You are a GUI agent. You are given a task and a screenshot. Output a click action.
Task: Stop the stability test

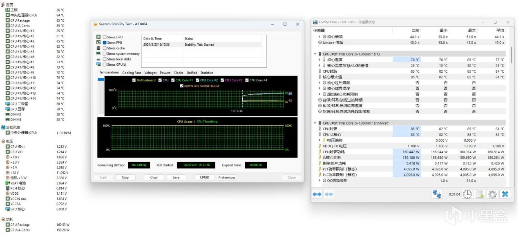[x=125, y=177]
